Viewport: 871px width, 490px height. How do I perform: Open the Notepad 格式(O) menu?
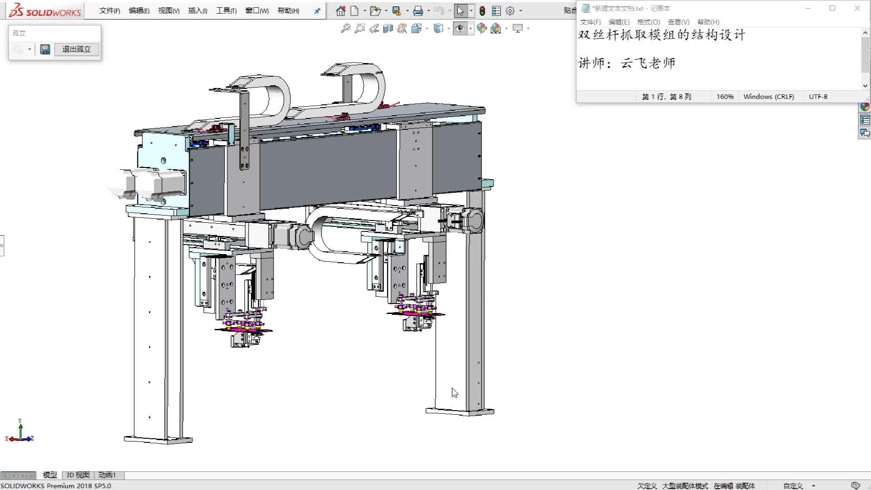[648, 22]
